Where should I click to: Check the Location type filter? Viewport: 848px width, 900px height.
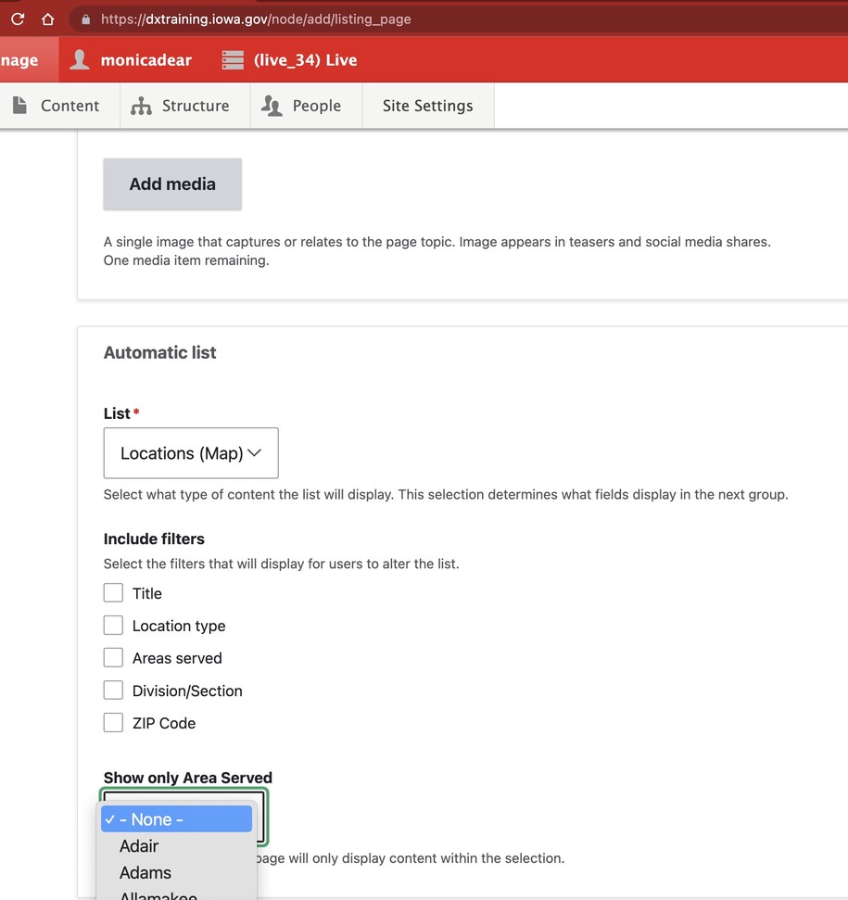(113, 626)
